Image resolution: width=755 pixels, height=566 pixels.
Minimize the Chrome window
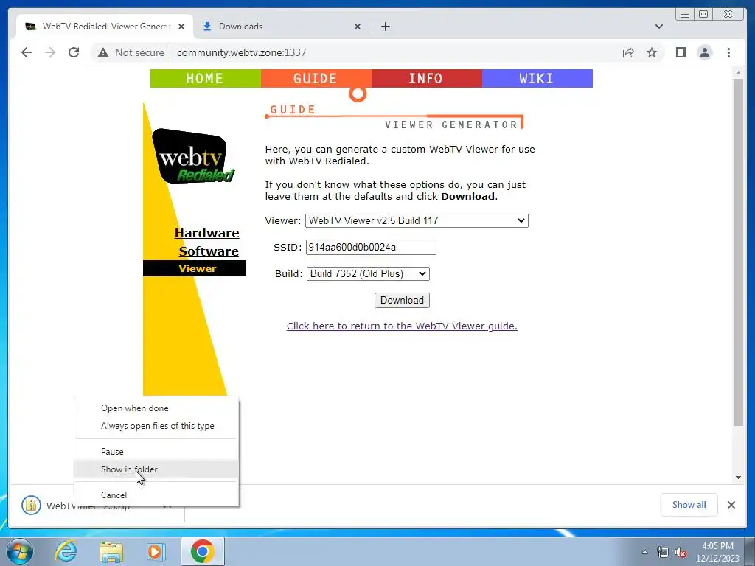(685, 15)
